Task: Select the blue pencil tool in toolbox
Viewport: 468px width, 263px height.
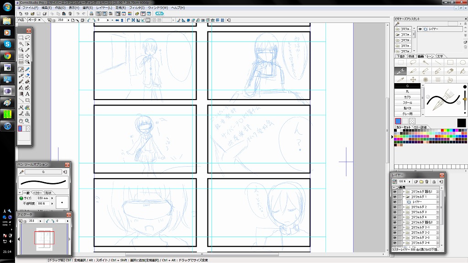Action: coord(27,69)
